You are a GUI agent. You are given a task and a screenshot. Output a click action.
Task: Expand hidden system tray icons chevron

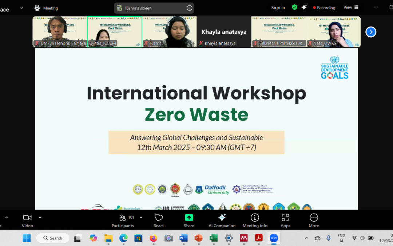[306, 238]
